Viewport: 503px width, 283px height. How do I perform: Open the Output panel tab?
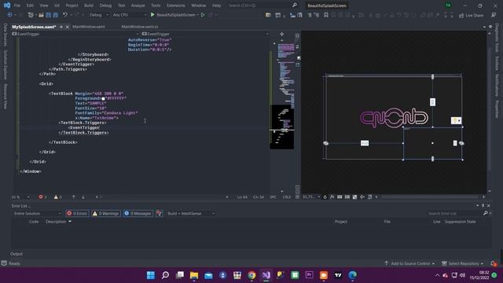coord(17,254)
